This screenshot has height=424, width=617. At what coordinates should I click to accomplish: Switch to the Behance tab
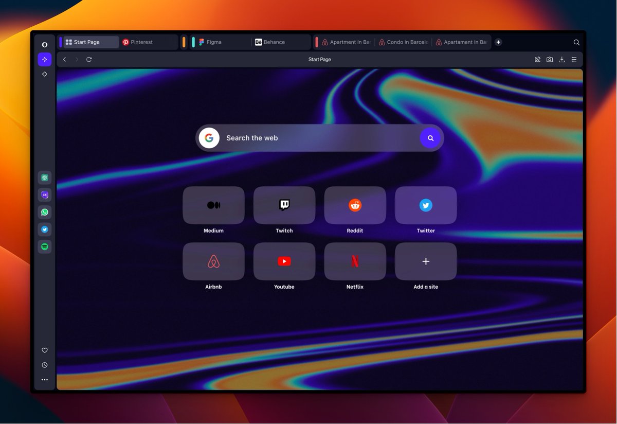[x=281, y=42]
